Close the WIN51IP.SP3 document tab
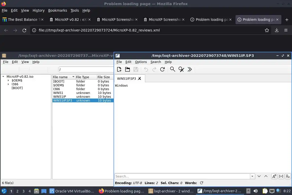Image resolution: width=292 pixels, height=195 pixels. point(139,78)
